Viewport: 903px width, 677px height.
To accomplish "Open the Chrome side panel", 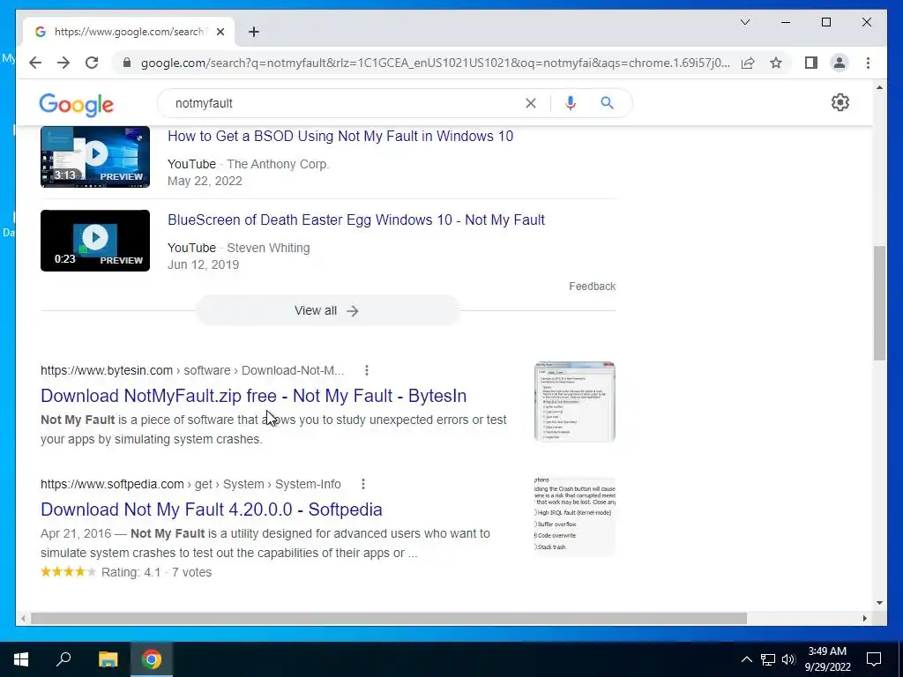I will pos(811,63).
